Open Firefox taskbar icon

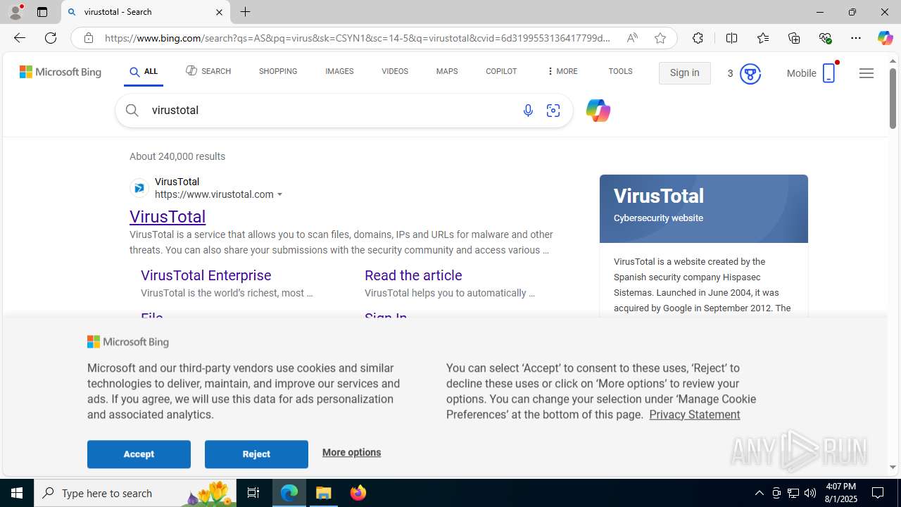click(x=358, y=493)
